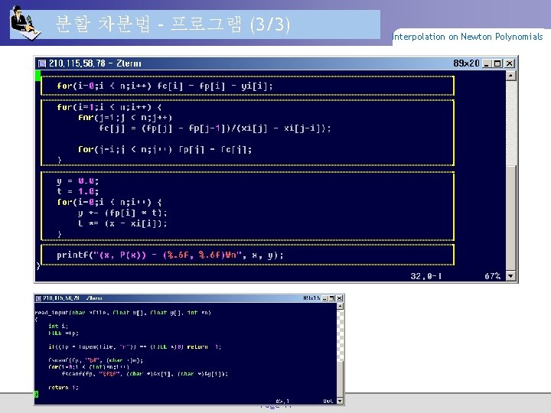Click the printf statement line
The image size is (551, 413).
(x=170, y=255)
